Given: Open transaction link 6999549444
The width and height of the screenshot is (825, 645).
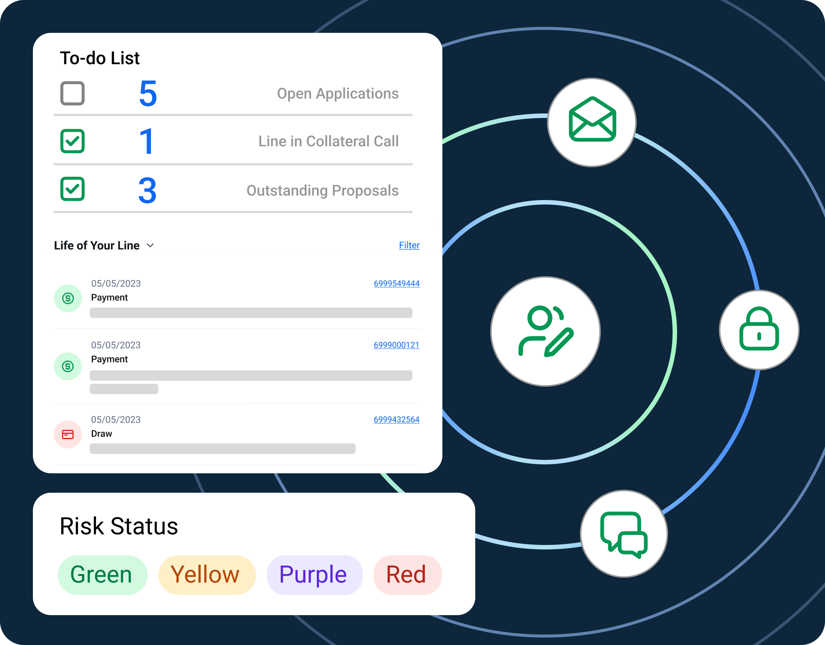Looking at the screenshot, I should (396, 283).
